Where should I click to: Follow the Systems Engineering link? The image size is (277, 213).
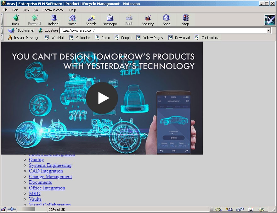(50, 165)
